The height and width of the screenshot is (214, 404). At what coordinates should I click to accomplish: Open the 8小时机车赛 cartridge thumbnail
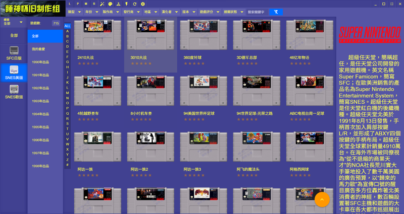[150, 91]
